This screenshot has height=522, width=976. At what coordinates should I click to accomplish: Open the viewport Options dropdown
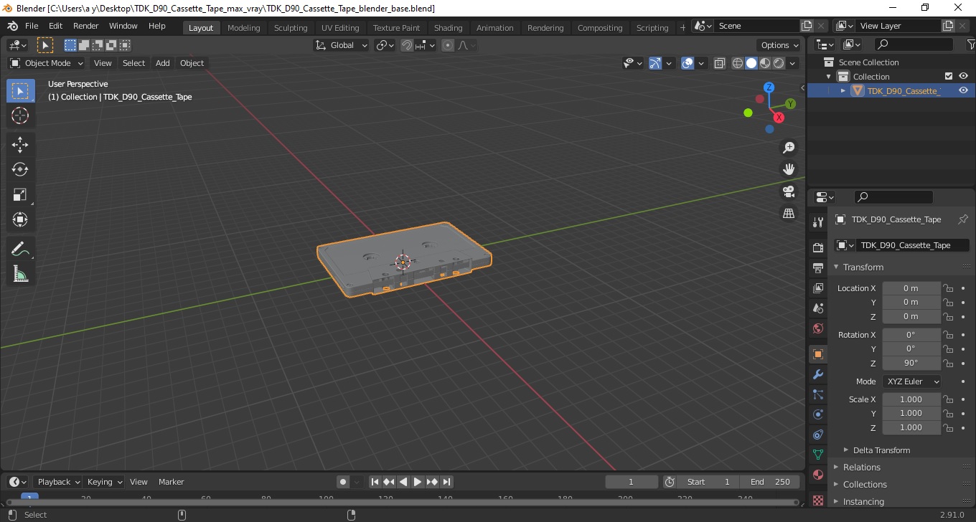[780, 45]
